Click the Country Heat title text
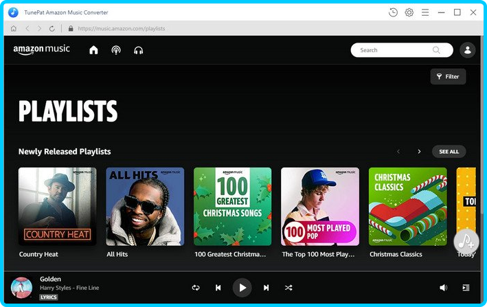Screen dimensions: 487x307 pos(38,254)
